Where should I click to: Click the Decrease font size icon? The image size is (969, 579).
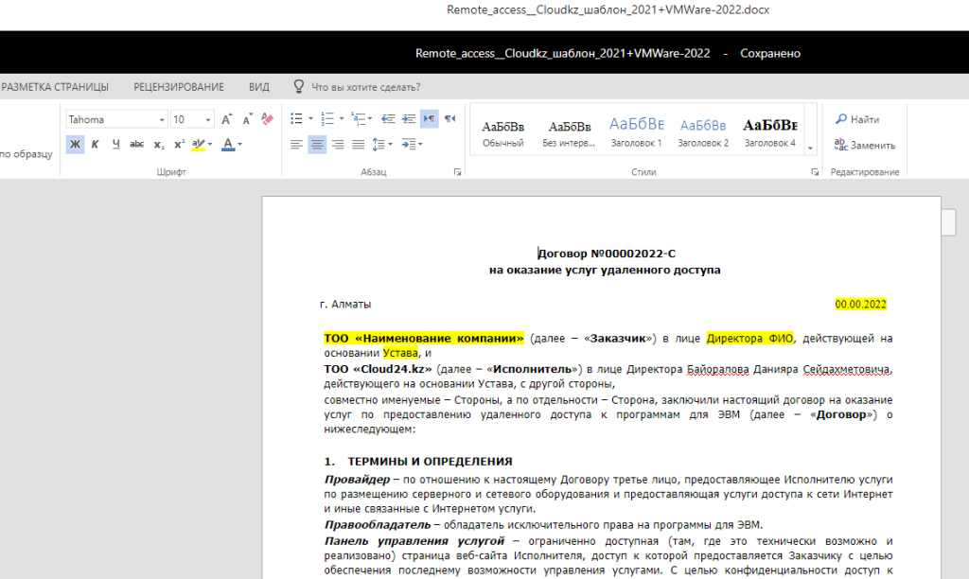pos(247,119)
